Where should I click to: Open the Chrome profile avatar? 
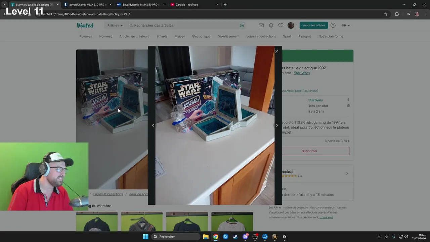point(417,14)
